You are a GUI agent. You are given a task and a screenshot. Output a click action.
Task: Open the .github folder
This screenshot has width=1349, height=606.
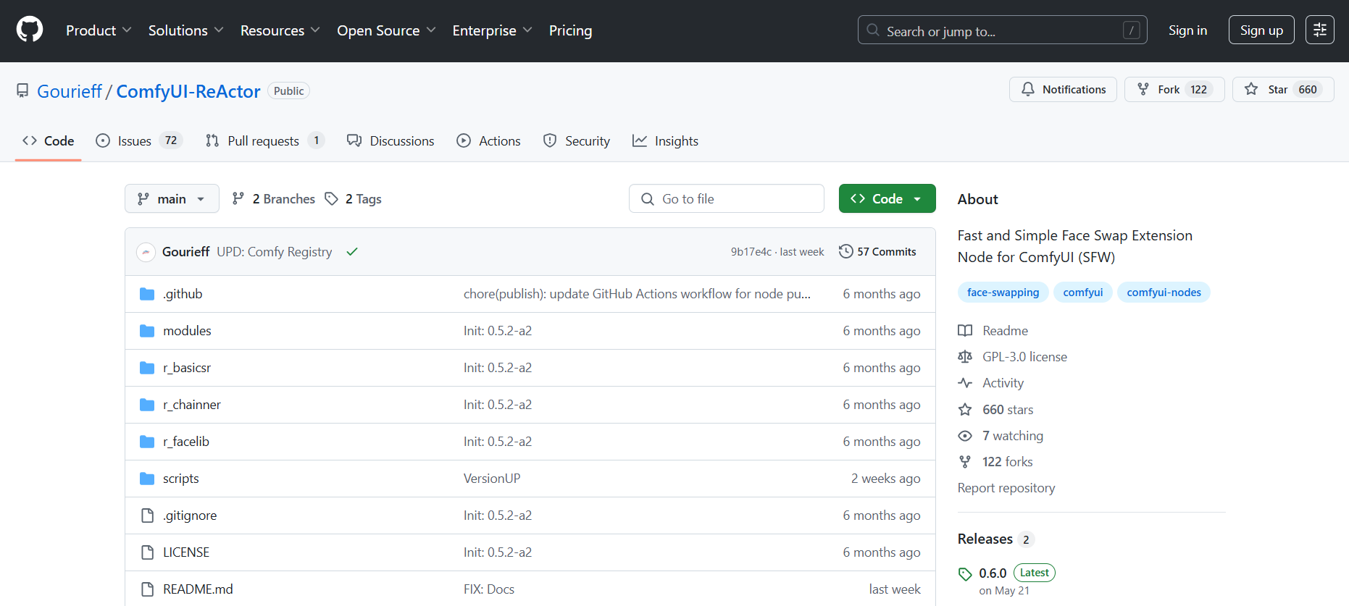pos(183,293)
